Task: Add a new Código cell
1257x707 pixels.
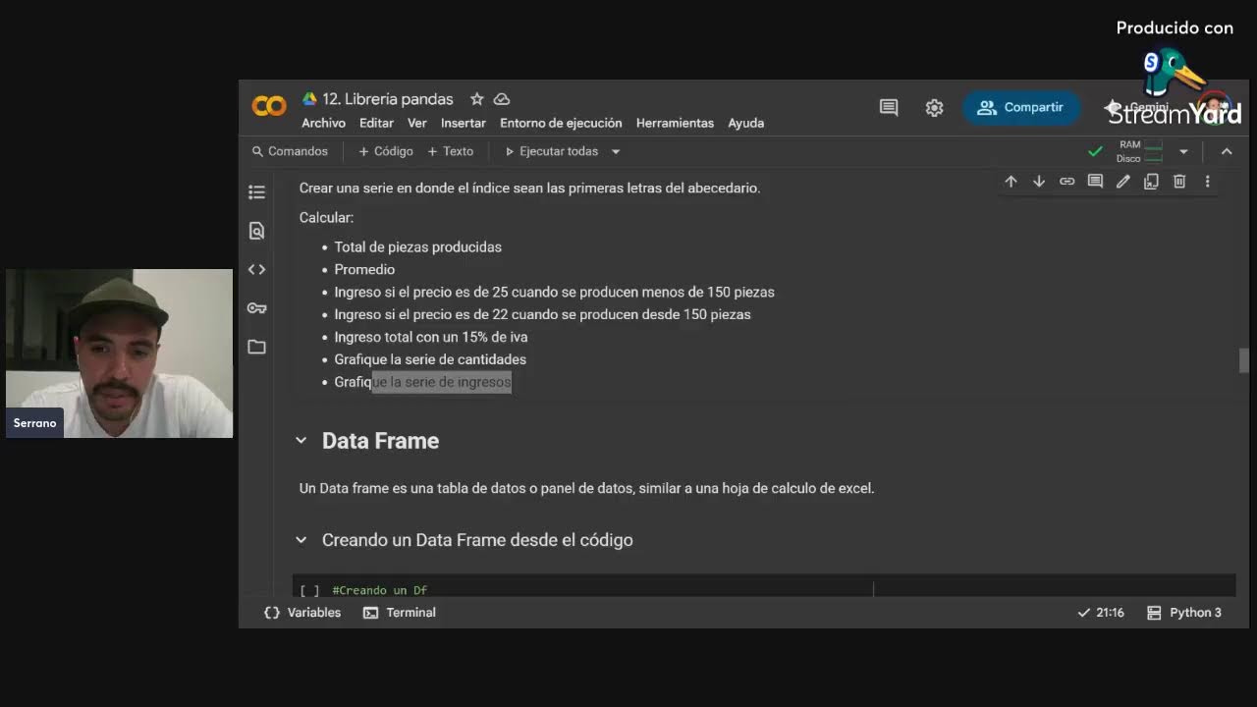Action: pos(385,151)
